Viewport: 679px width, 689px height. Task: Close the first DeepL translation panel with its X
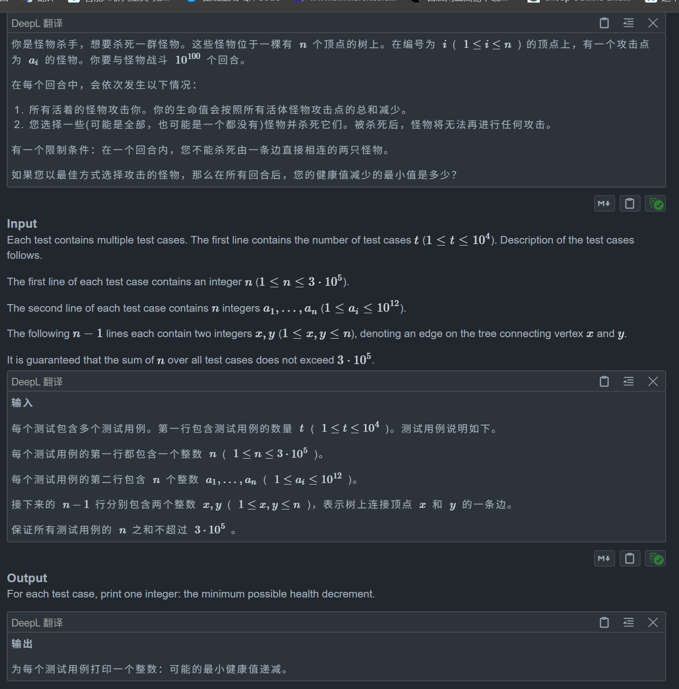[x=653, y=23]
